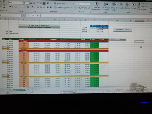Add new sheet with plus icon

[x=32, y=89]
